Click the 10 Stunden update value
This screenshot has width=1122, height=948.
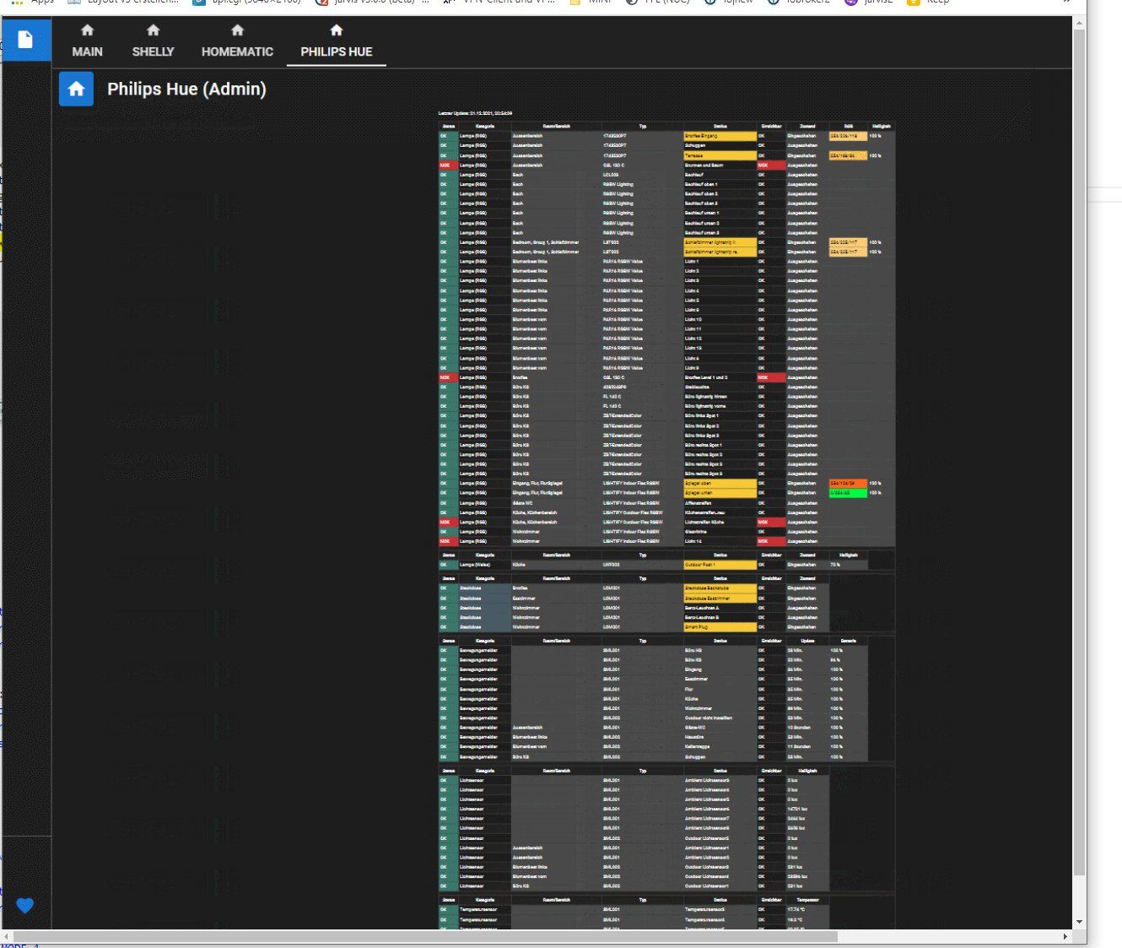[x=807, y=728]
